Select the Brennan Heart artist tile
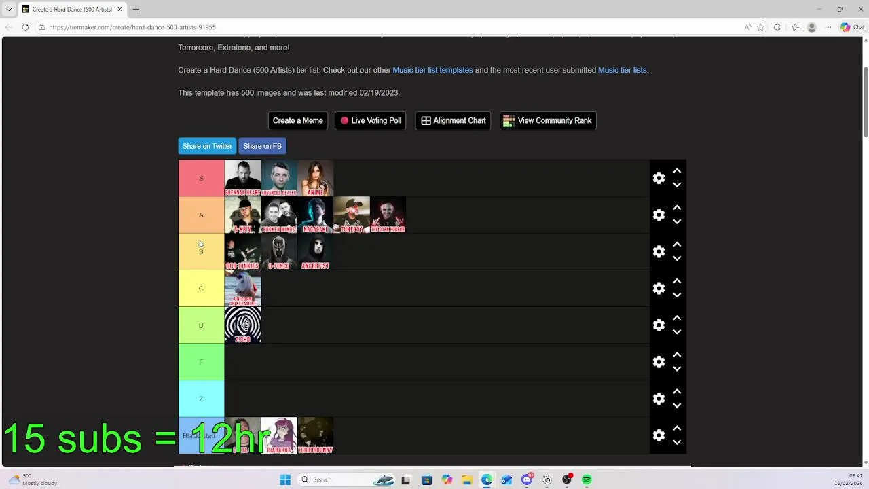This screenshot has height=489, width=869. [242, 178]
